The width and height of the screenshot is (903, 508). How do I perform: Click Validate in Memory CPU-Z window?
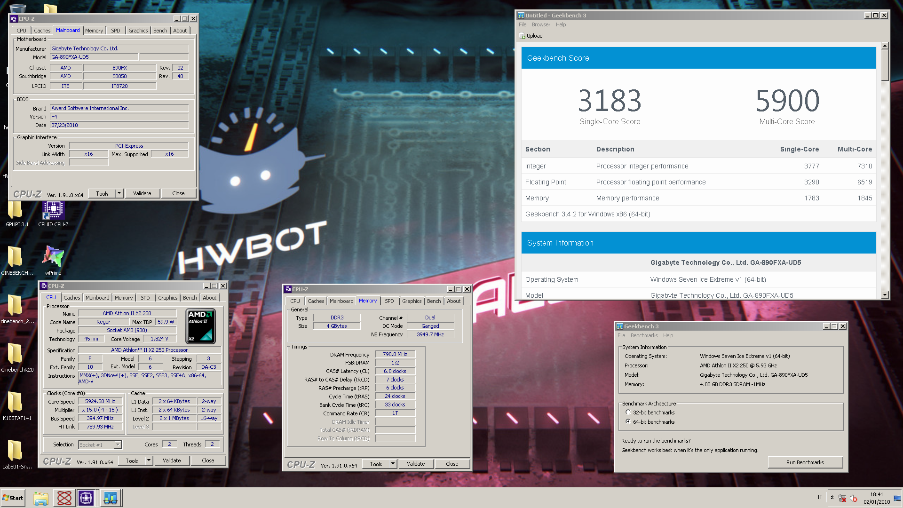click(416, 464)
